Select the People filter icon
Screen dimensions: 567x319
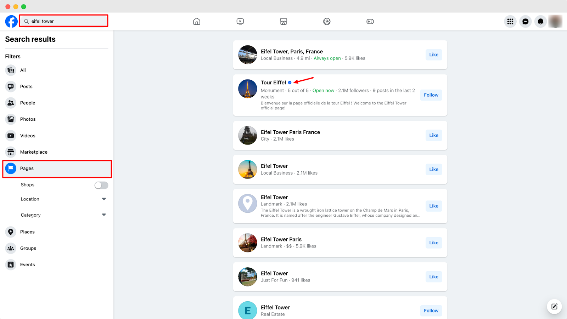click(11, 103)
